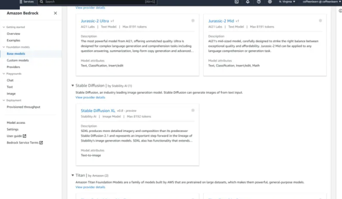The image size is (342, 199).
Task: Open the Text playground
Action: [9, 87]
